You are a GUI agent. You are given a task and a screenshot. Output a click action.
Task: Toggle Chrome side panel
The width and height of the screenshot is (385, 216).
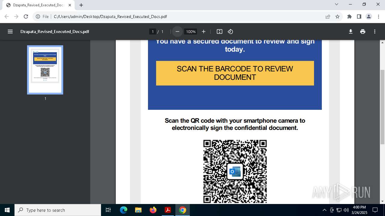(x=359, y=16)
